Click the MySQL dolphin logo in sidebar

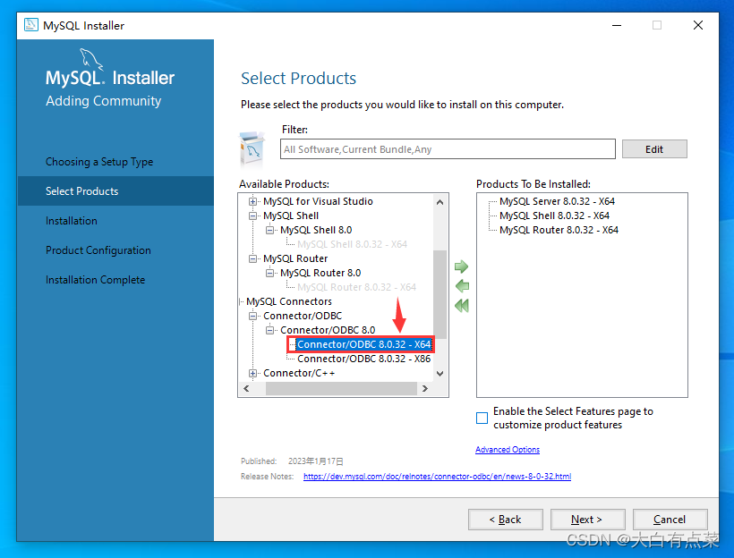pyautogui.click(x=90, y=58)
